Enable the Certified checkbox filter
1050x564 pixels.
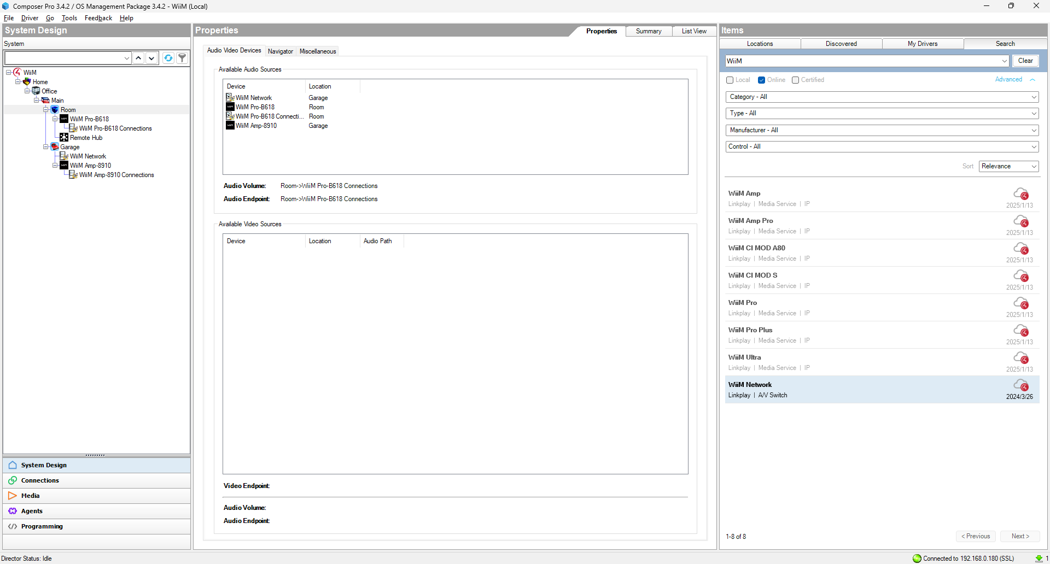pos(796,80)
